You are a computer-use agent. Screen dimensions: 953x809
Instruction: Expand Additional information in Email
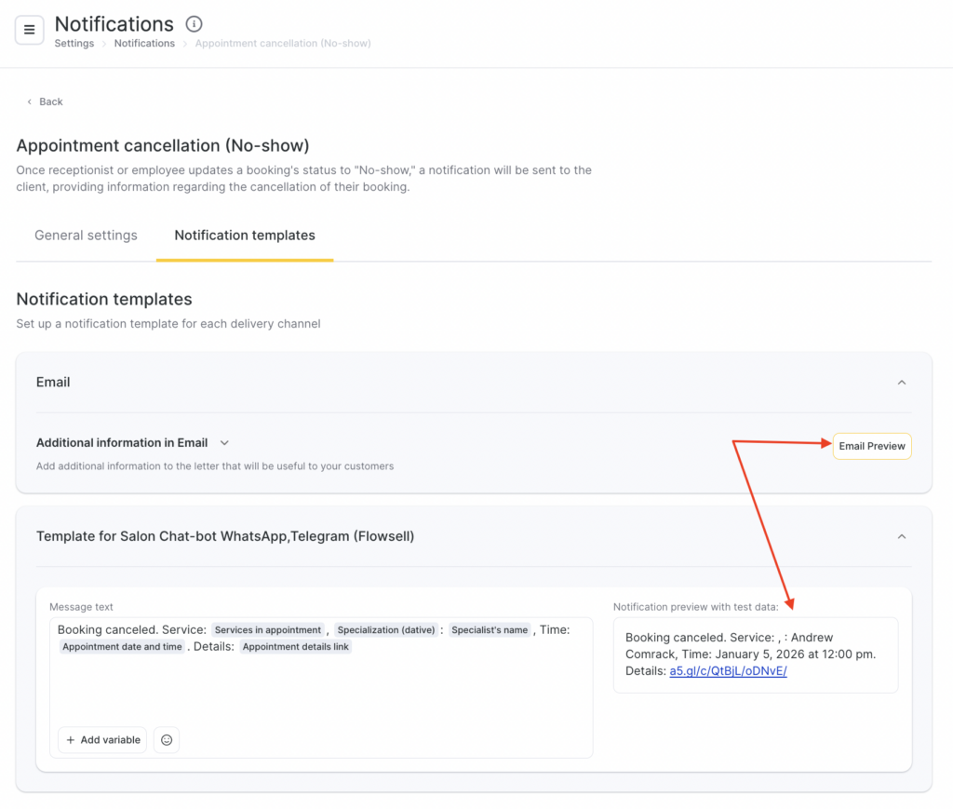224,443
